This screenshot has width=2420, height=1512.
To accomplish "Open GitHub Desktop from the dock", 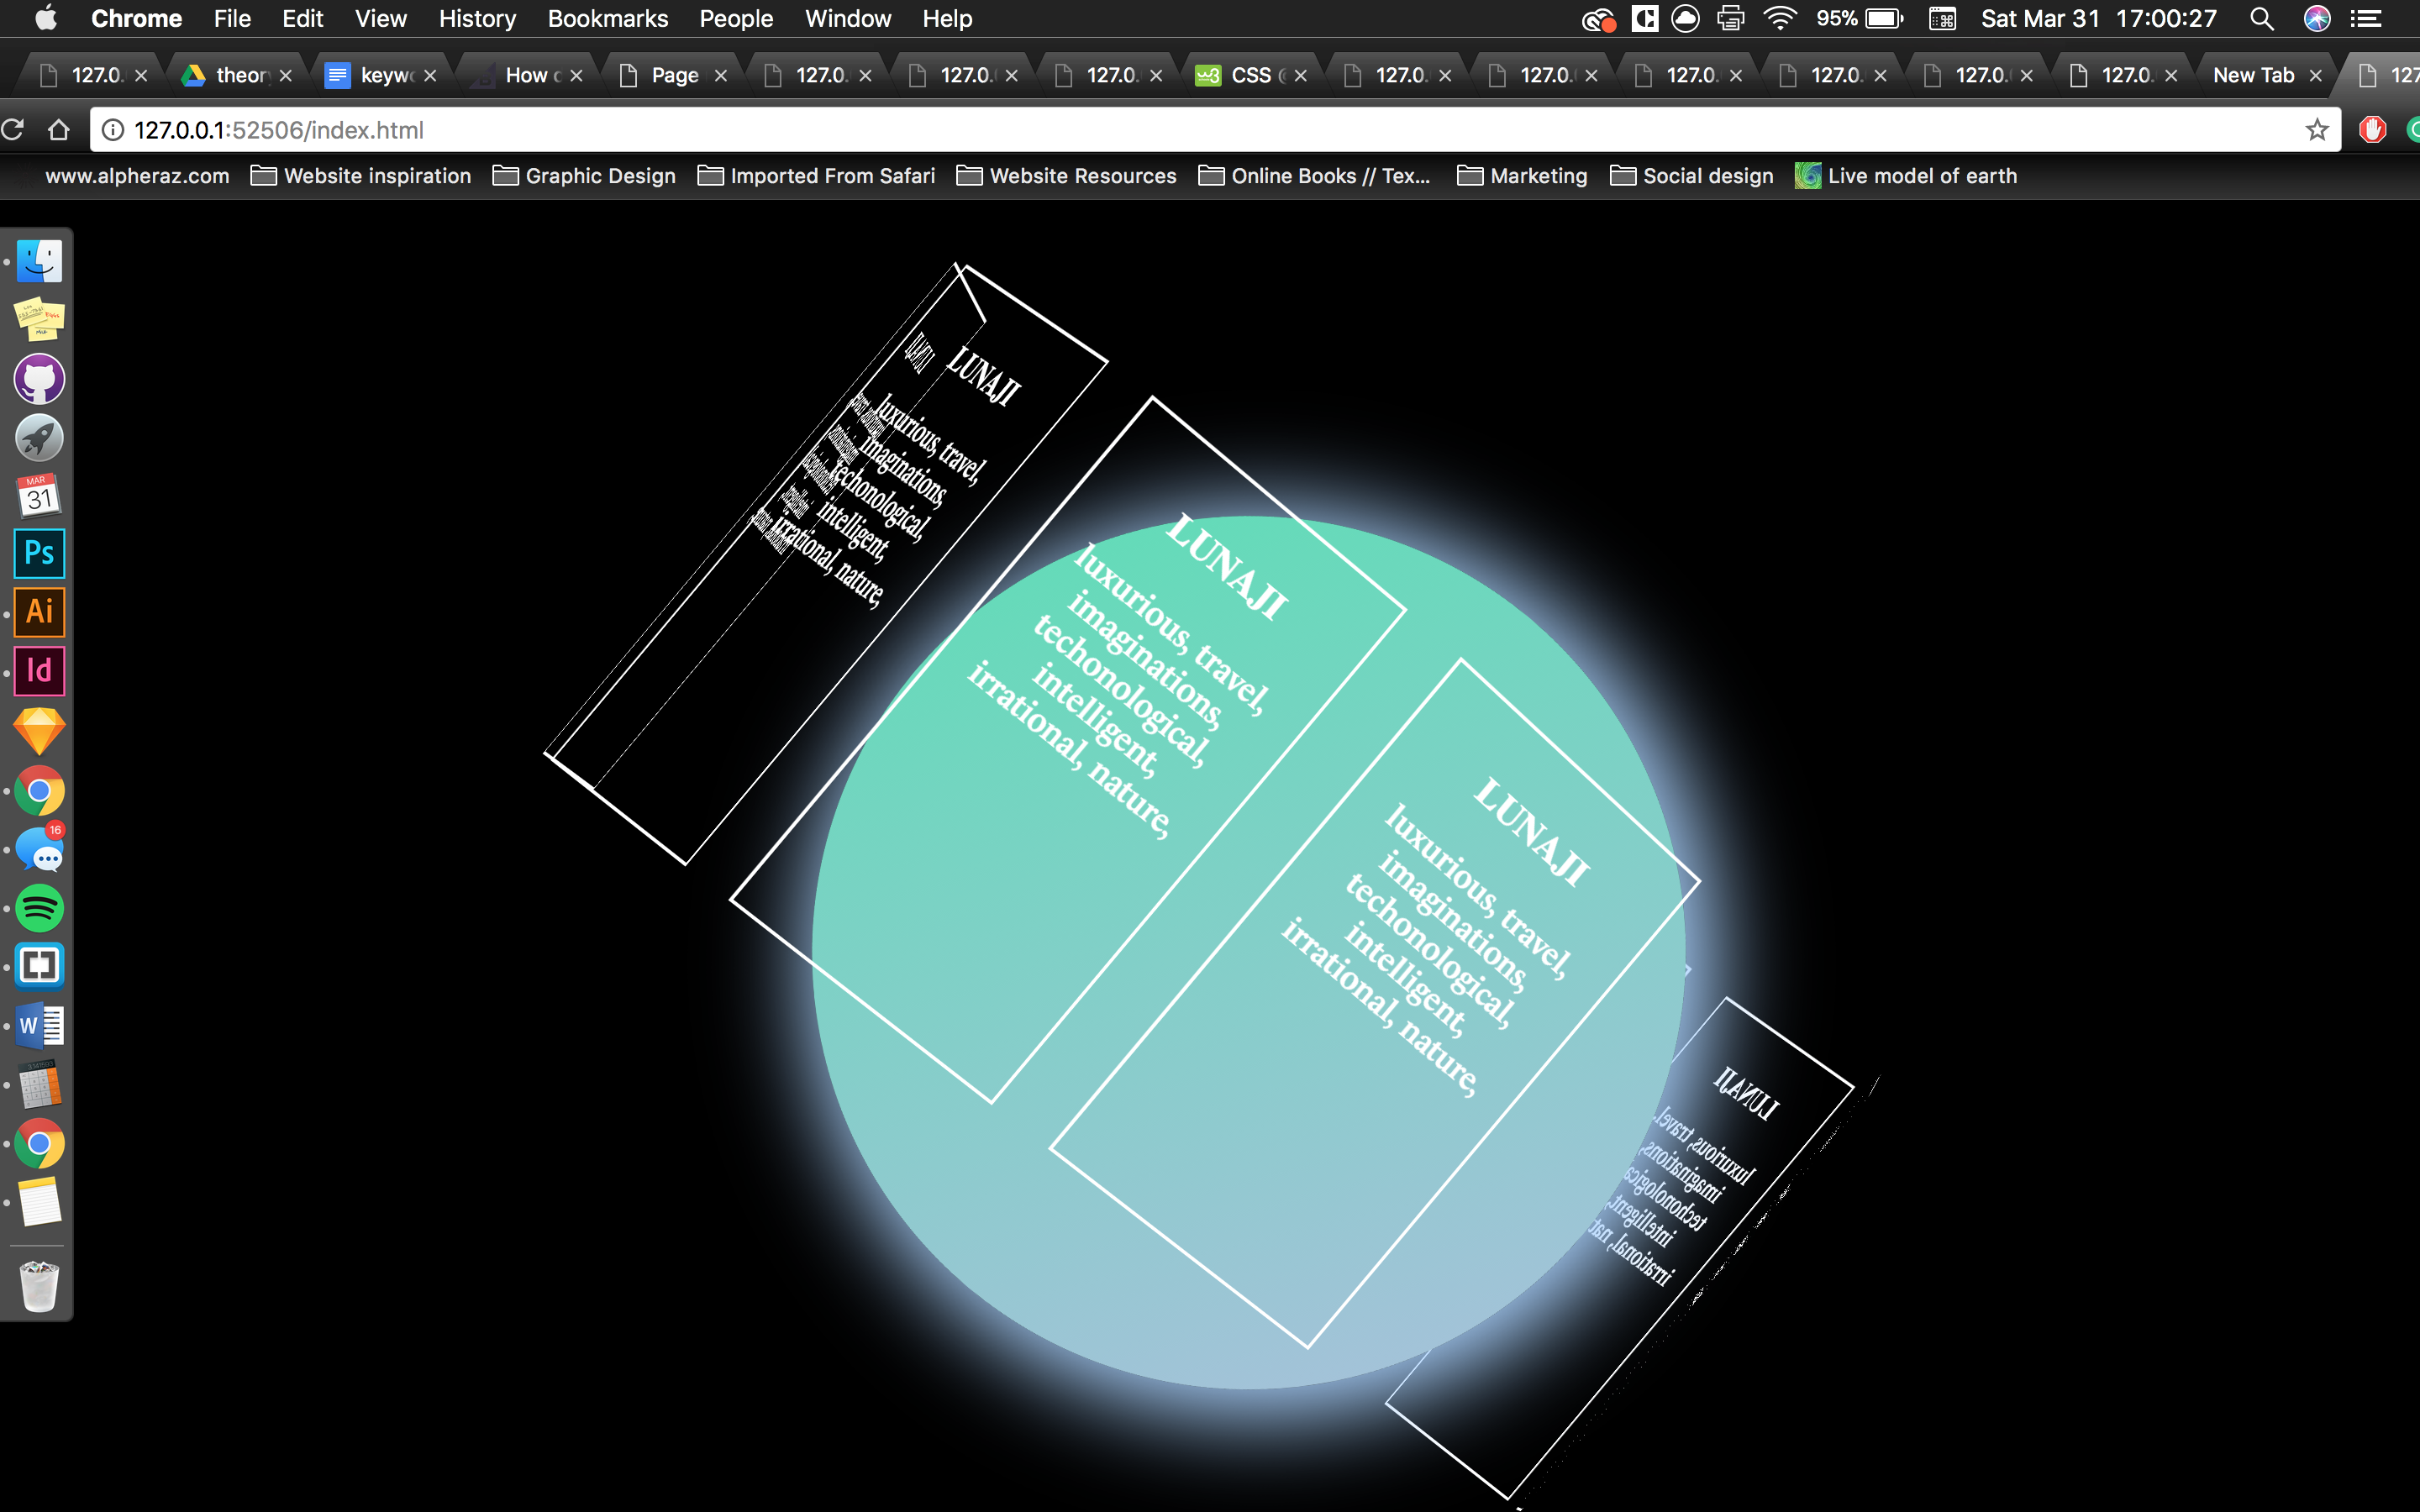I will point(39,379).
